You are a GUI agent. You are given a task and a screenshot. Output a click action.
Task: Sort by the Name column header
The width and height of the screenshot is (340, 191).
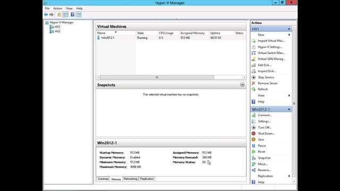click(116, 33)
